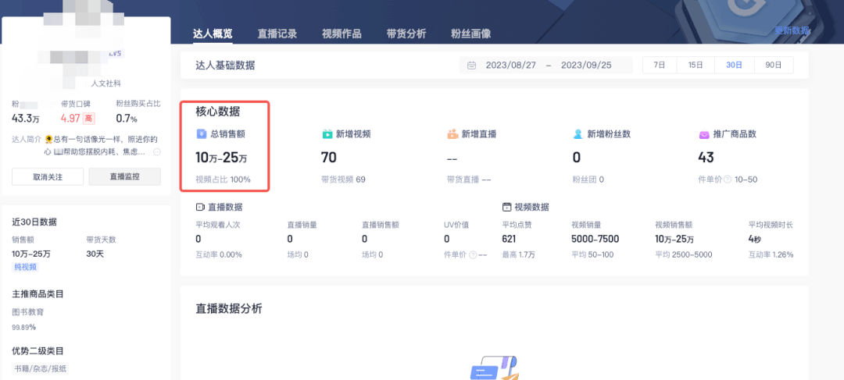Click the help icon beside 件单价 10-50
Image resolution: width=844 pixels, height=380 pixels.
[728, 179]
